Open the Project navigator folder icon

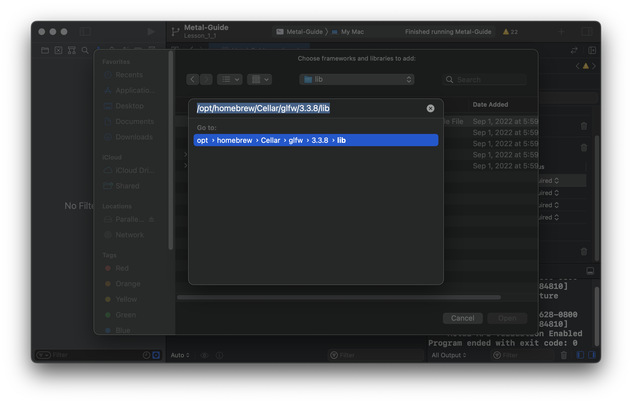tap(45, 50)
